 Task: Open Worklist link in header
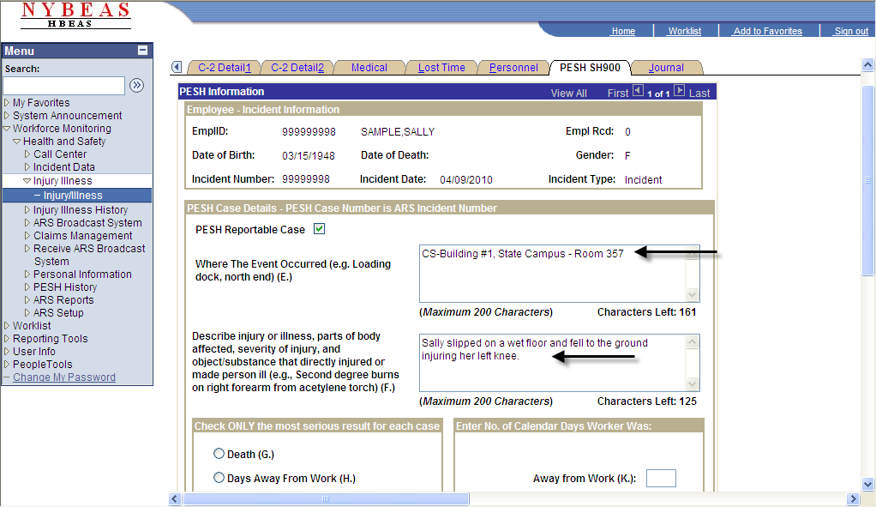click(684, 31)
